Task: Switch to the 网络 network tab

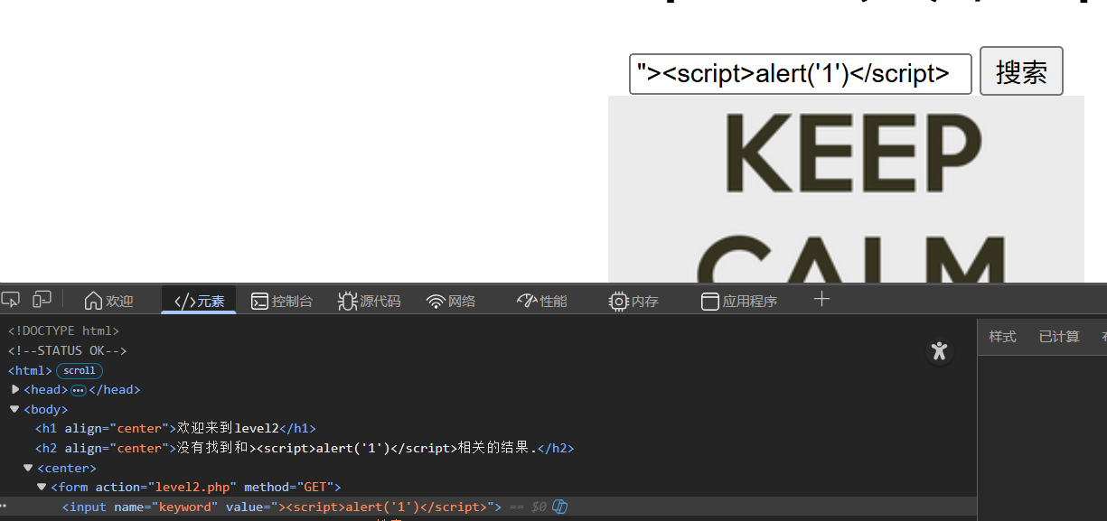Action: [451, 301]
